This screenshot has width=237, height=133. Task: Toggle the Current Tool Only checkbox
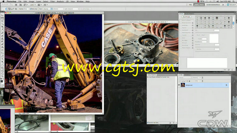point(148,123)
